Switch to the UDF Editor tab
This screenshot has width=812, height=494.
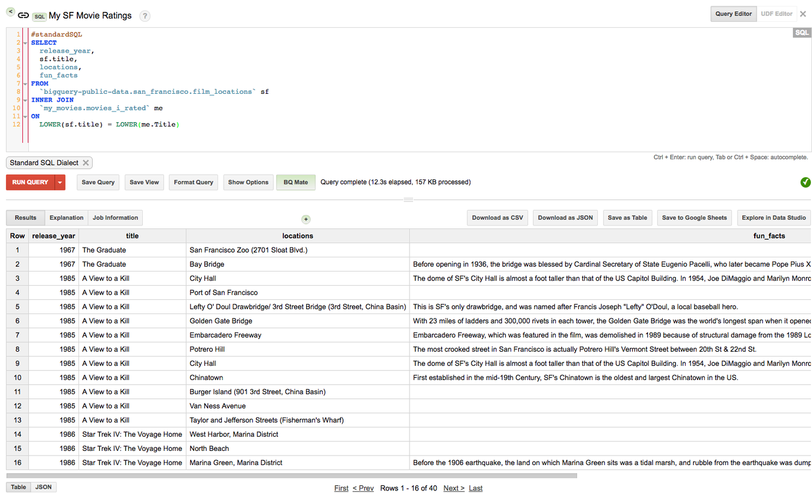click(777, 14)
